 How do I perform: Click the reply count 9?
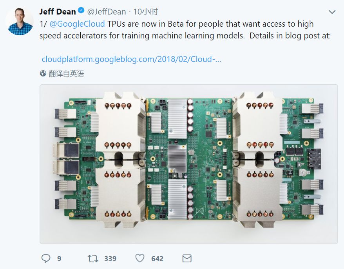59,259
